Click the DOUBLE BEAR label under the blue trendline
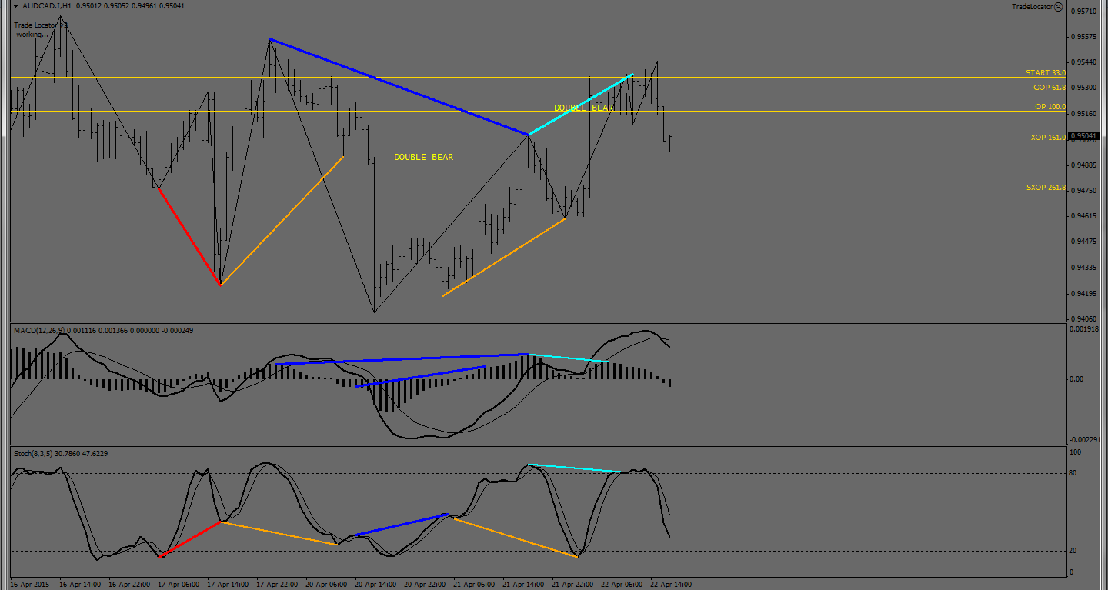 (423, 158)
